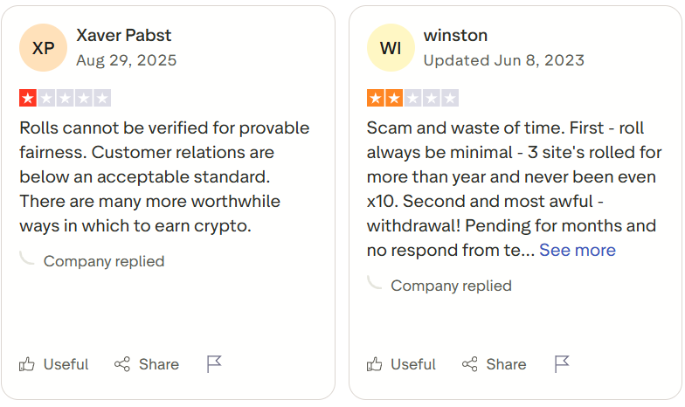Click the two-star rating on winston's review
Image resolution: width=685 pixels, height=407 pixels.
[412, 98]
